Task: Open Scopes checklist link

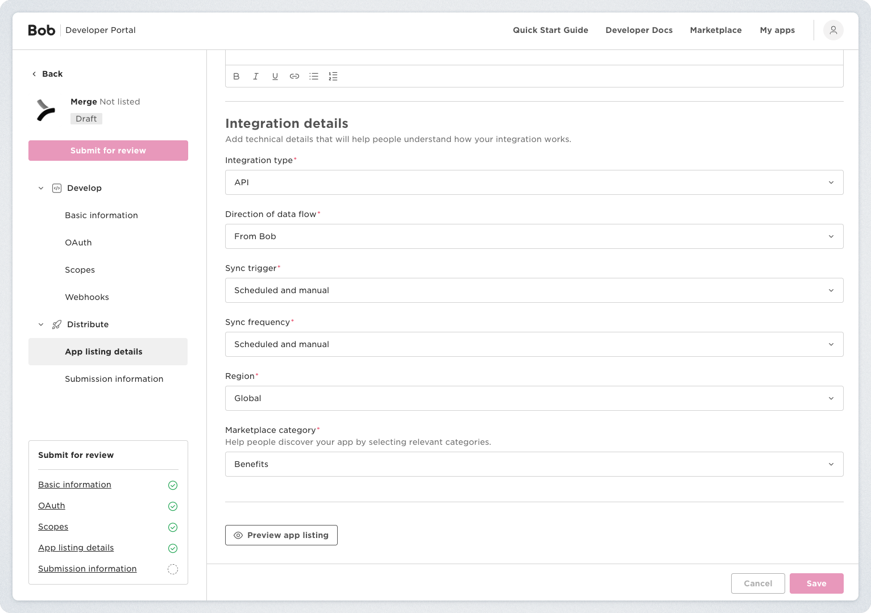Action: coord(53,527)
